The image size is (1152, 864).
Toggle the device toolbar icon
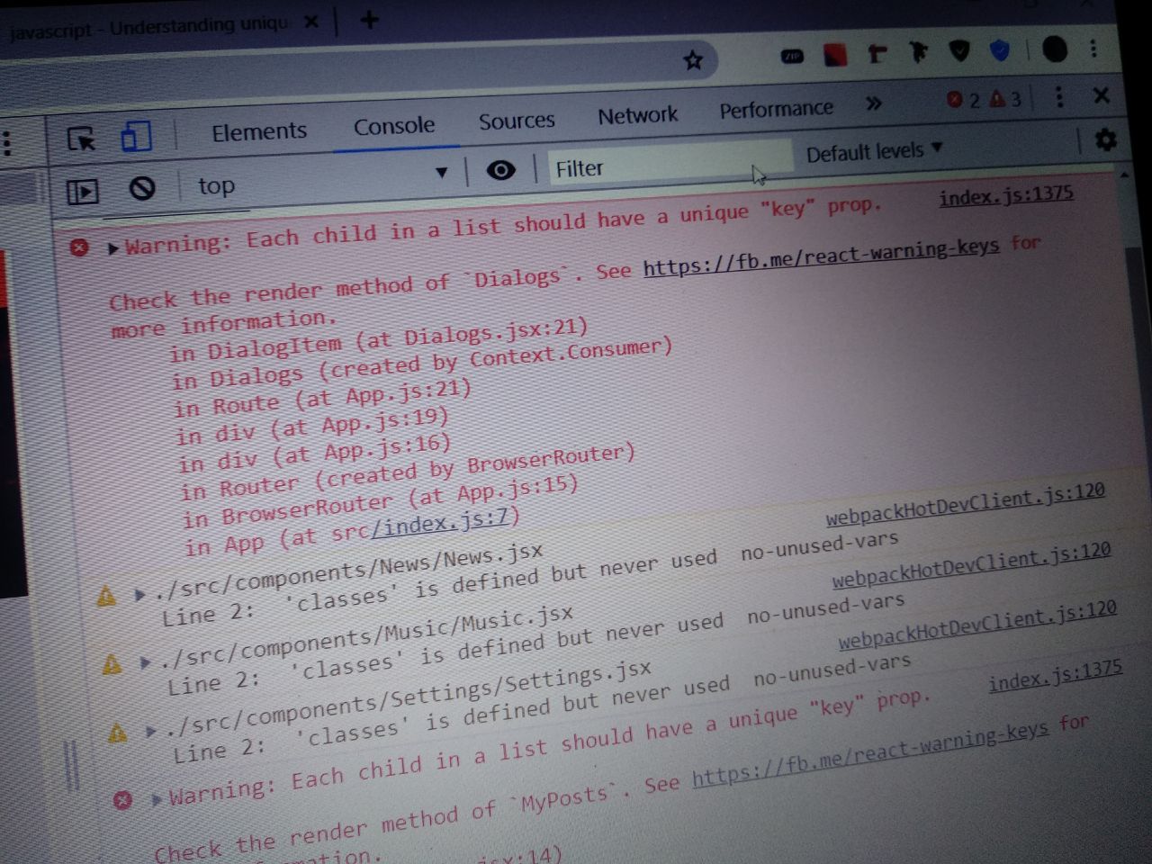[136, 137]
